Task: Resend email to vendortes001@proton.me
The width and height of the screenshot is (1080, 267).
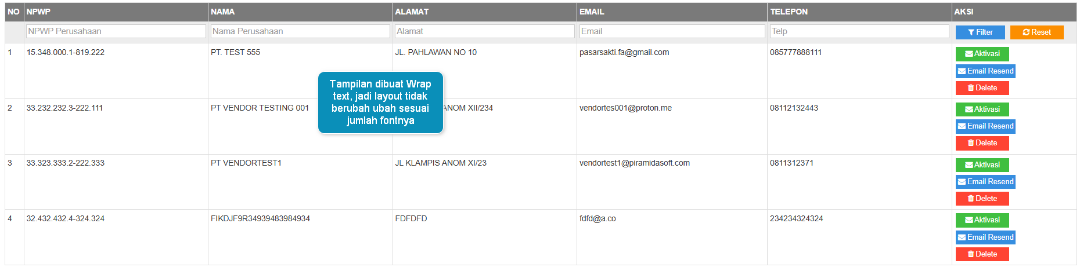Action: coord(985,126)
